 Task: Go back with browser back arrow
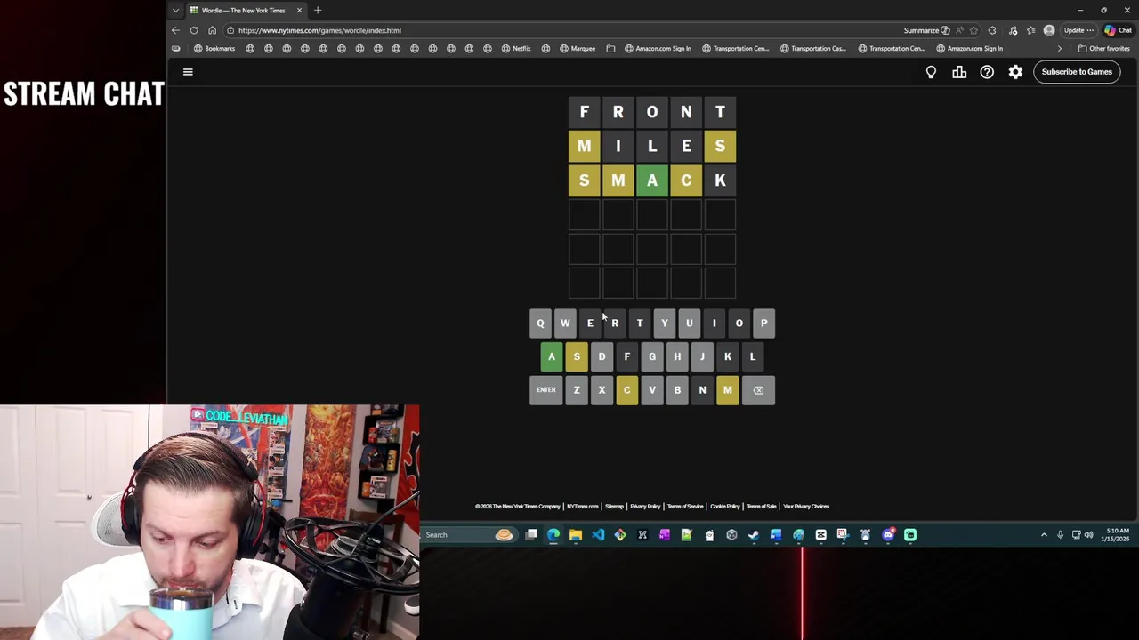[175, 30]
